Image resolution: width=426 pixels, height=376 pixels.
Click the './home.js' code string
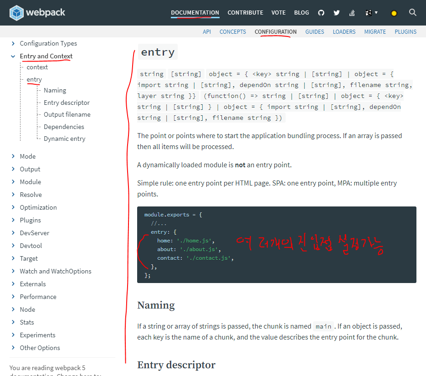pyautogui.click(x=194, y=241)
